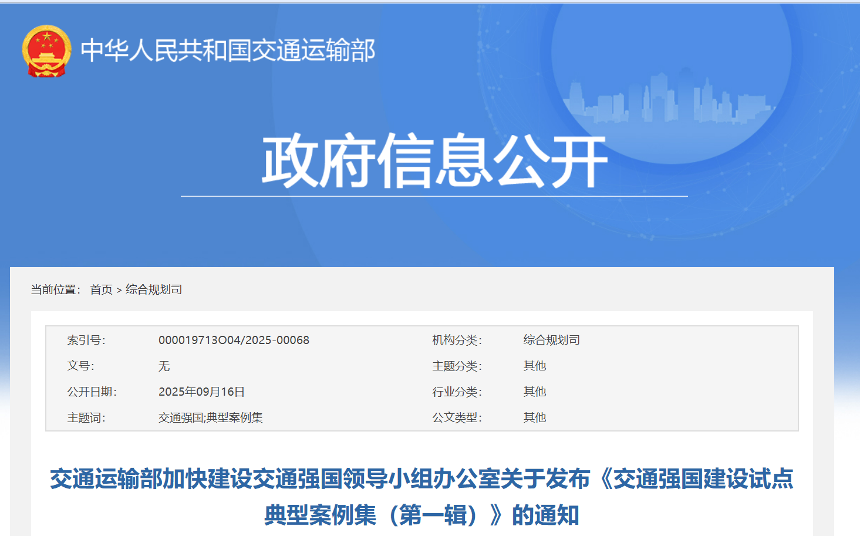Click the 文号 value 无
Screen dimensions: 860x536
(x=165, y=366)
